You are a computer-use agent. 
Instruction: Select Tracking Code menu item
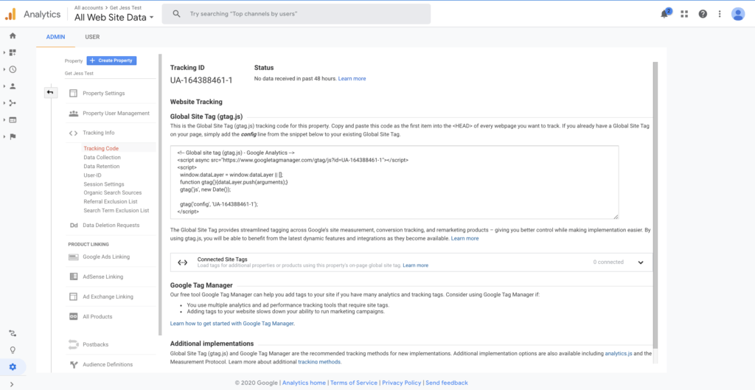tap(101, 149)
